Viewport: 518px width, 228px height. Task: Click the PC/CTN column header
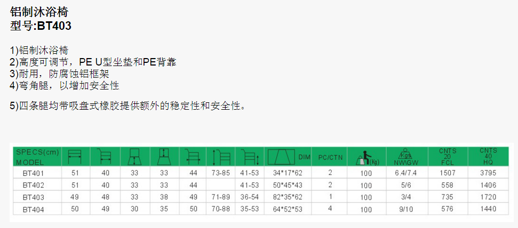(x=330, y=157)
